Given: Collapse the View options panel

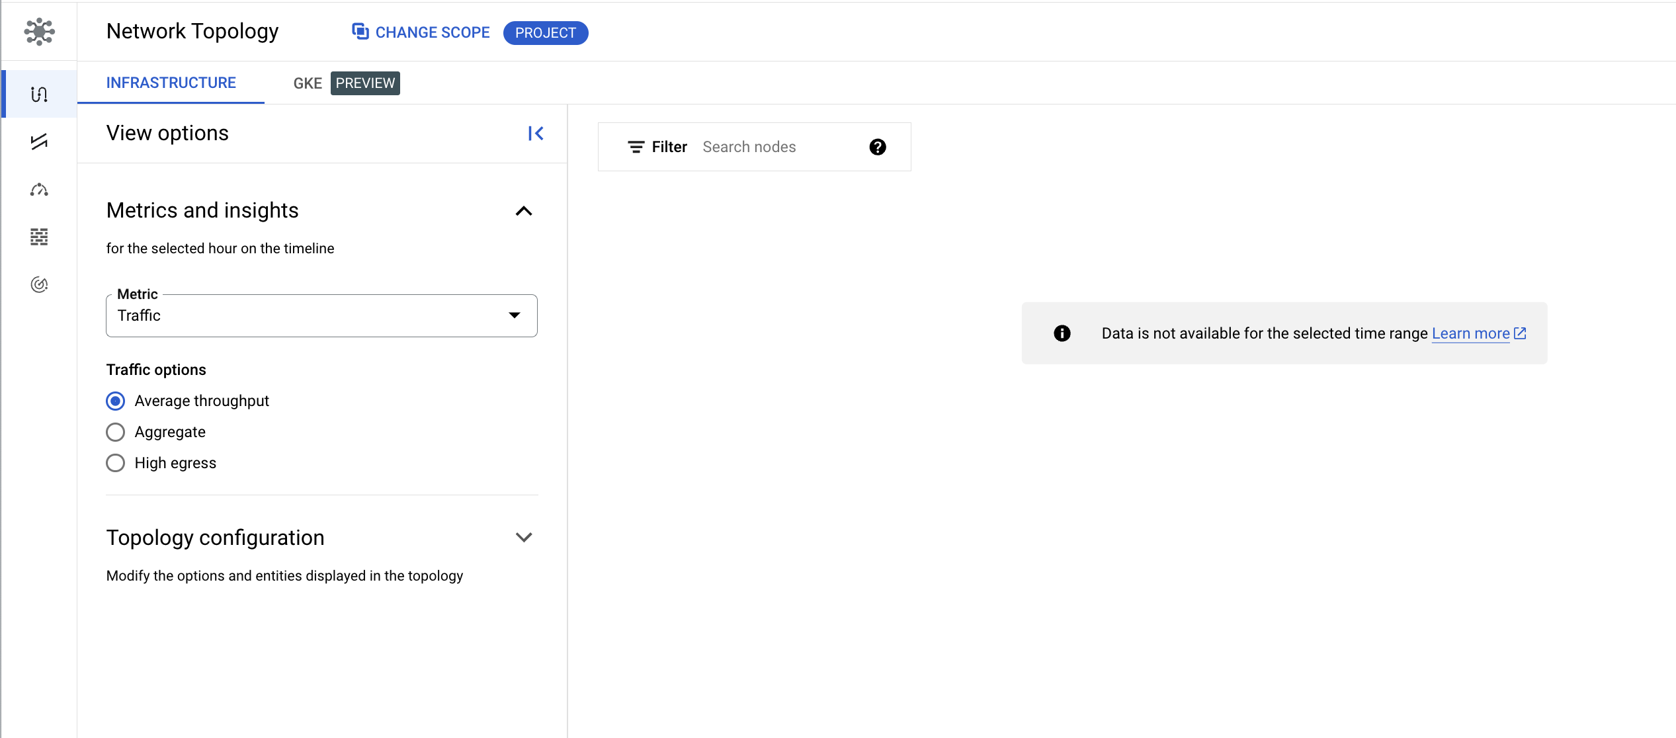Looking at the screenshot, I should pos(536,134).
